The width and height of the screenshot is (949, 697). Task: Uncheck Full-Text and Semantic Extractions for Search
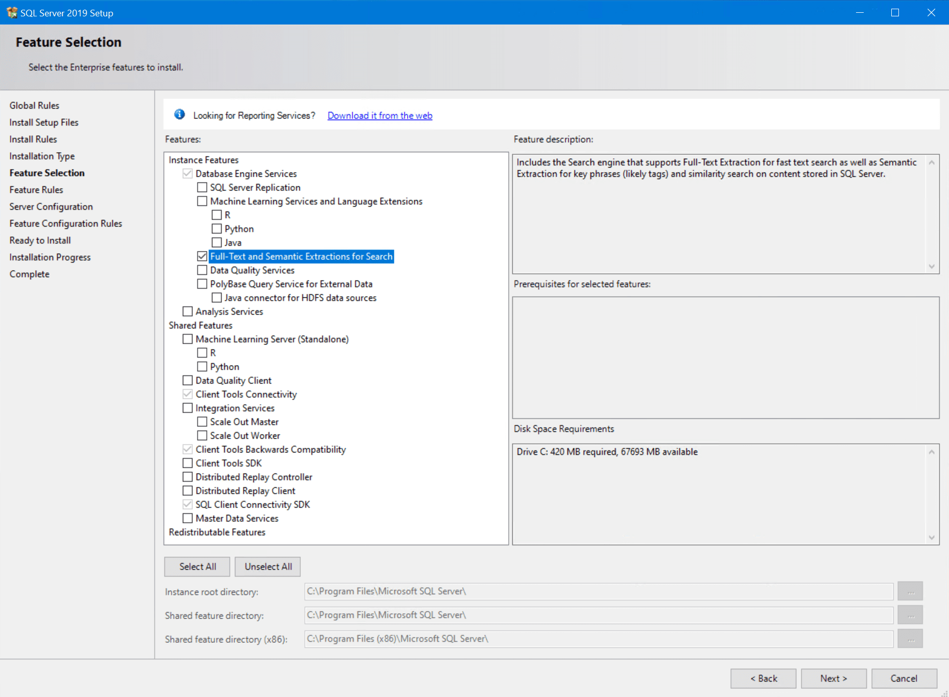coord(202,256)
